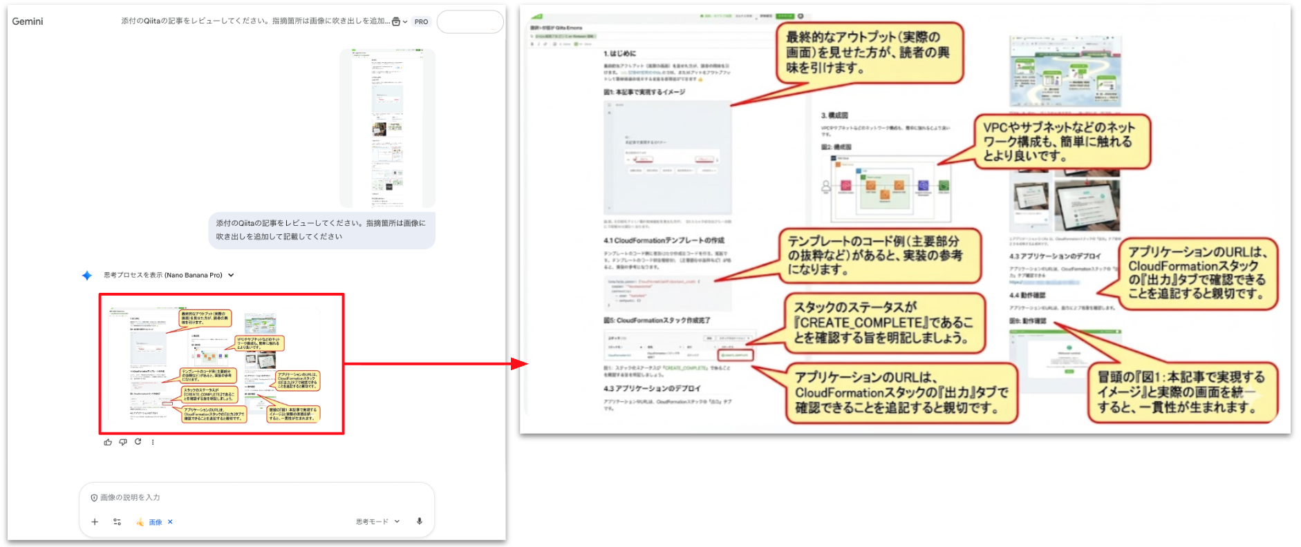Expand 思考プロセスを表示 (Nano Banana Pro)
This screenshot has height=547, width=1301.
point(169,275)
